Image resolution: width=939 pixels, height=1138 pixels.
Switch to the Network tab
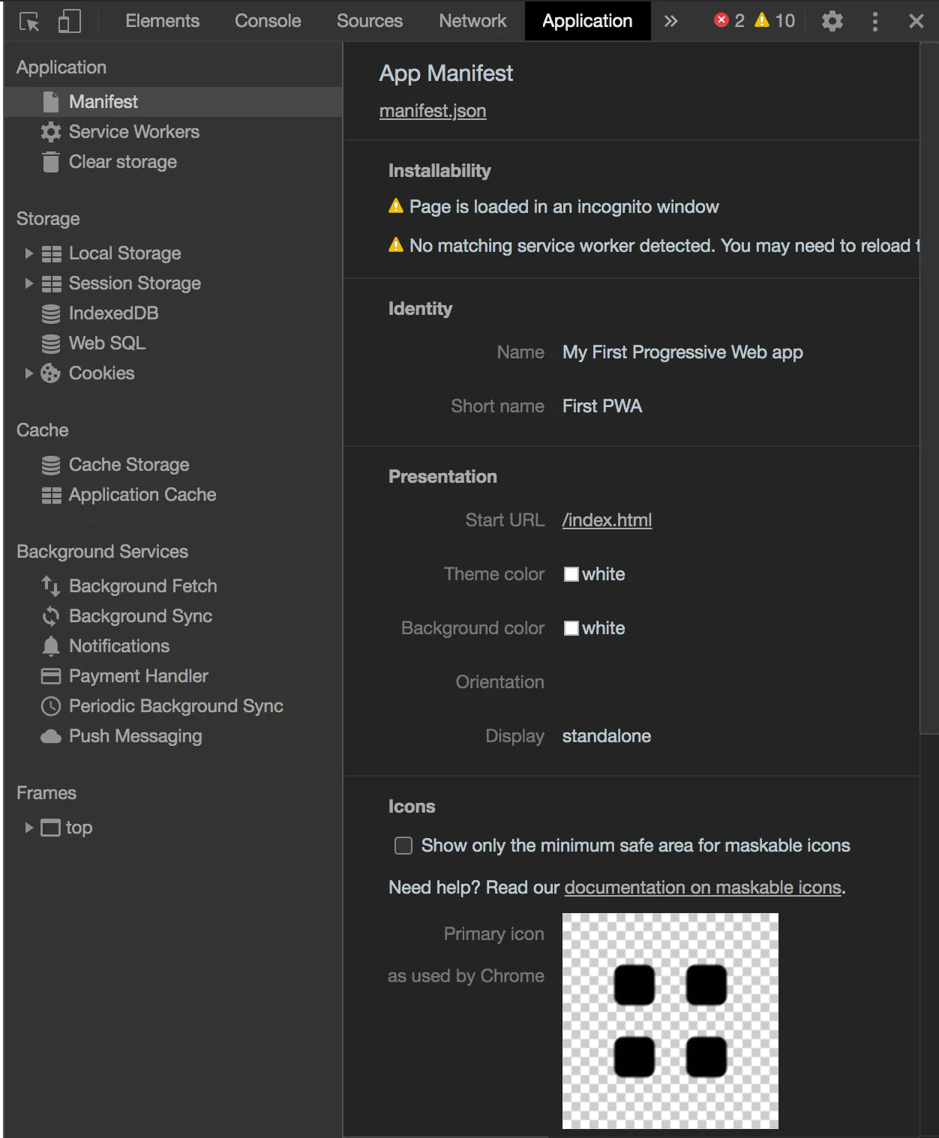pyautogui.click(x=472, y=20)
